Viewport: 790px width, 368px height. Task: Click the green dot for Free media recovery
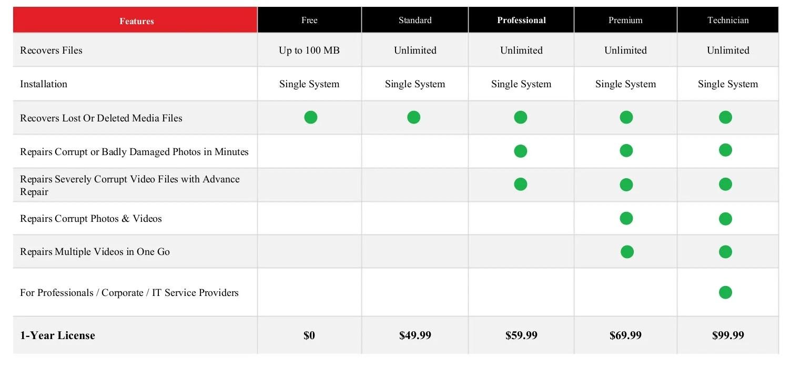coord(310,117)
